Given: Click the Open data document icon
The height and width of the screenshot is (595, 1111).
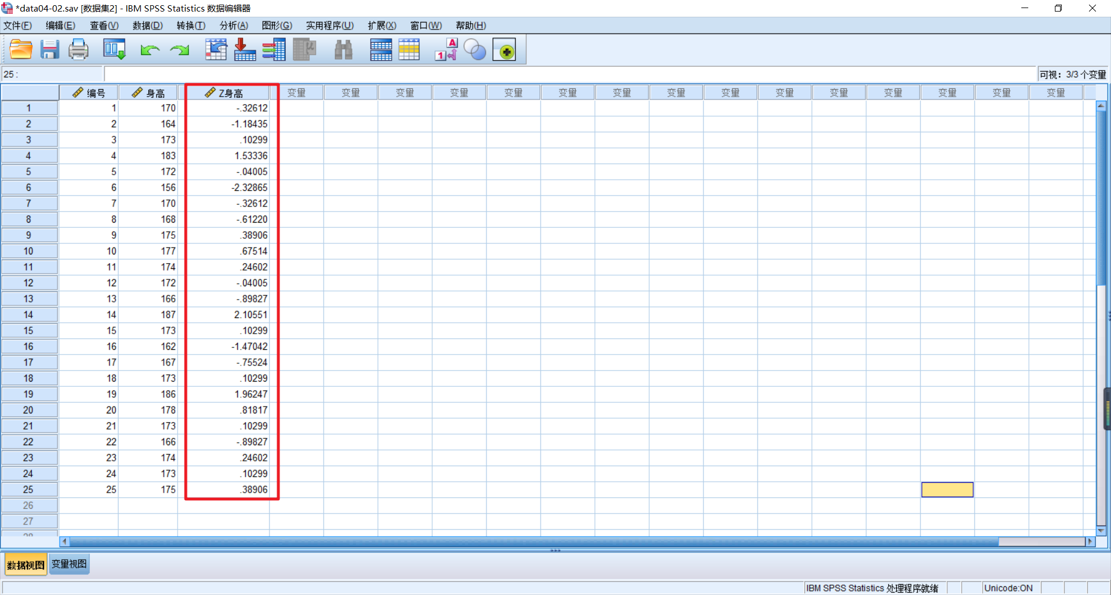Looking at the screenshot, I should pyautogui.click(x=21, y=50).
